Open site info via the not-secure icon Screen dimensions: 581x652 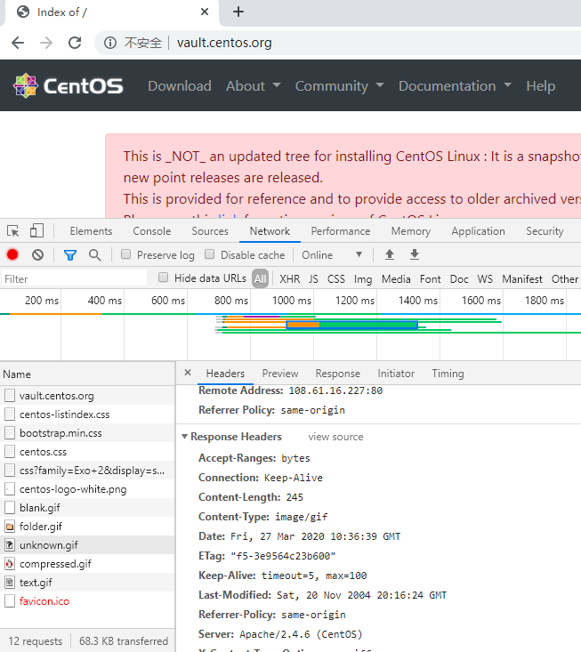(x=110, y=43)
